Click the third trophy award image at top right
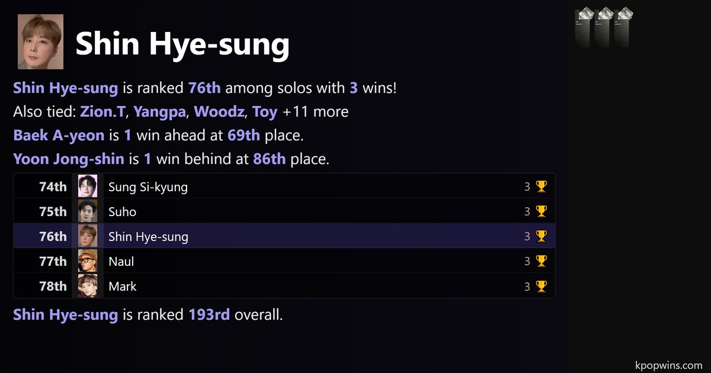Image resolution: width=711 pixels, height=373 pixels. point(622,27)
